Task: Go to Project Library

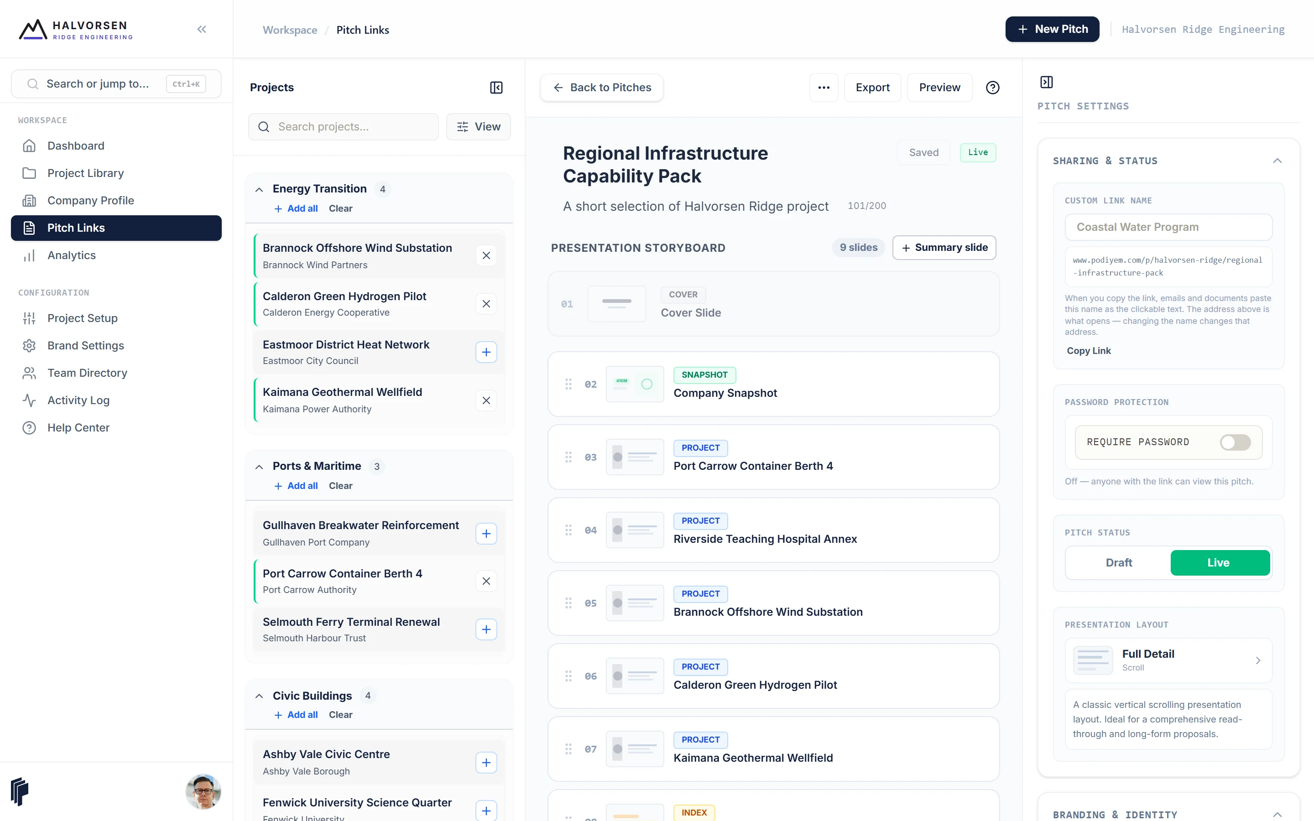Action: (x=116, y=173)
